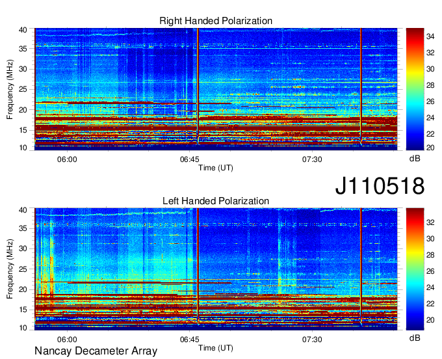The image size is (442, 359).
Task: Click the Left Handed Polarization spectrogram image
Action: point(216,269)
